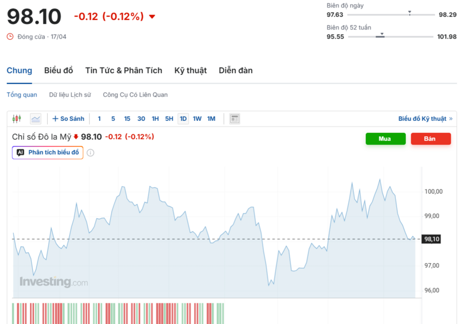Click the Investing.com watermark logo

pyautogui.click(x=54, y=282)
